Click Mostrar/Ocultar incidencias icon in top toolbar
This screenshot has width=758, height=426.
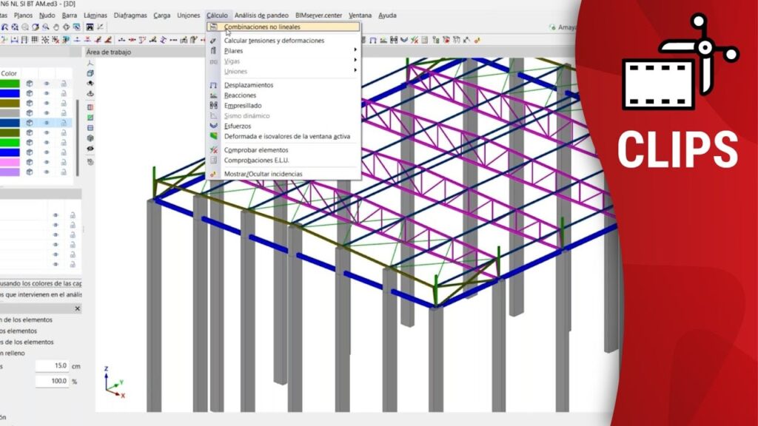477,39
